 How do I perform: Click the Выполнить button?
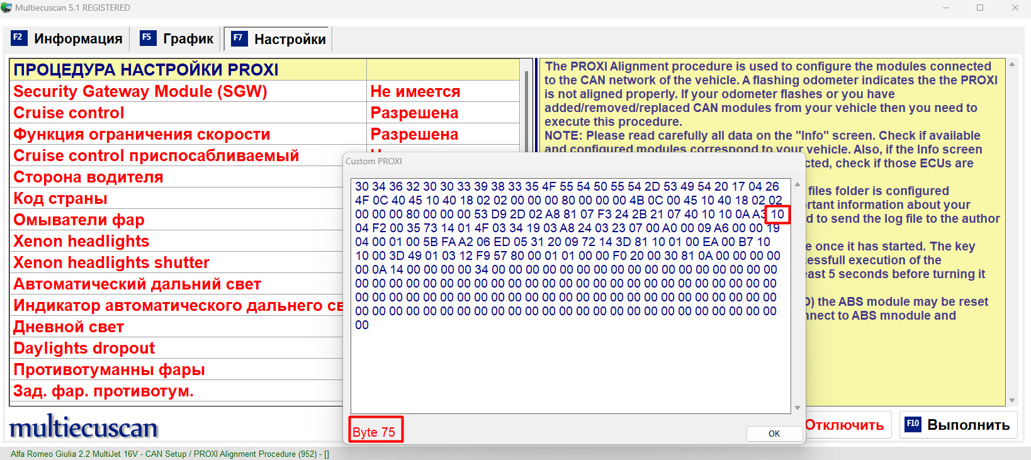point(958,425)
